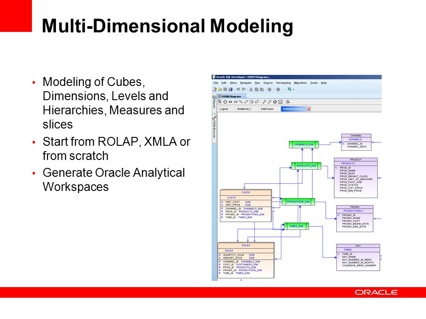Open the Tools menu
The height and width of the screenshot is (319, 426).
[314, 83]
